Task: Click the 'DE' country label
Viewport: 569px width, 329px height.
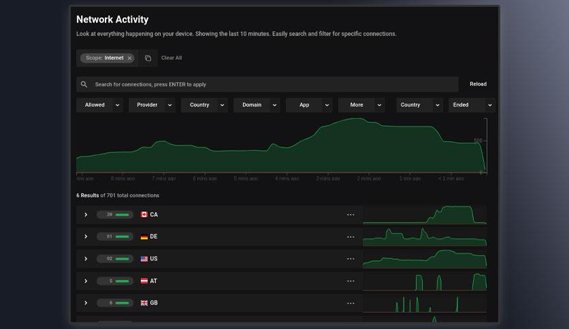Action: point(154,237)
